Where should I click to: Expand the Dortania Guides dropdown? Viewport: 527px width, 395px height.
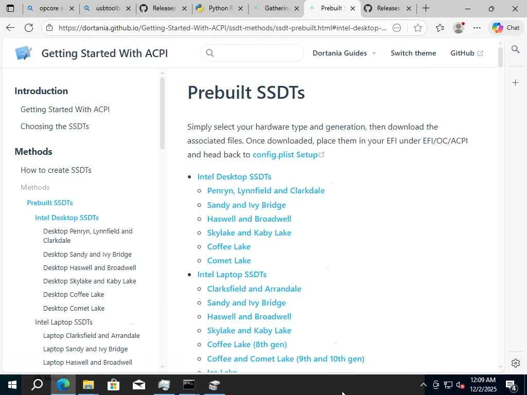click(344, 53)
